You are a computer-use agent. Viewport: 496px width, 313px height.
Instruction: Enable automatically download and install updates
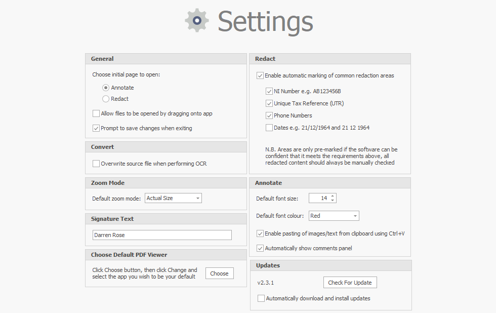click(x=261, y=298)
